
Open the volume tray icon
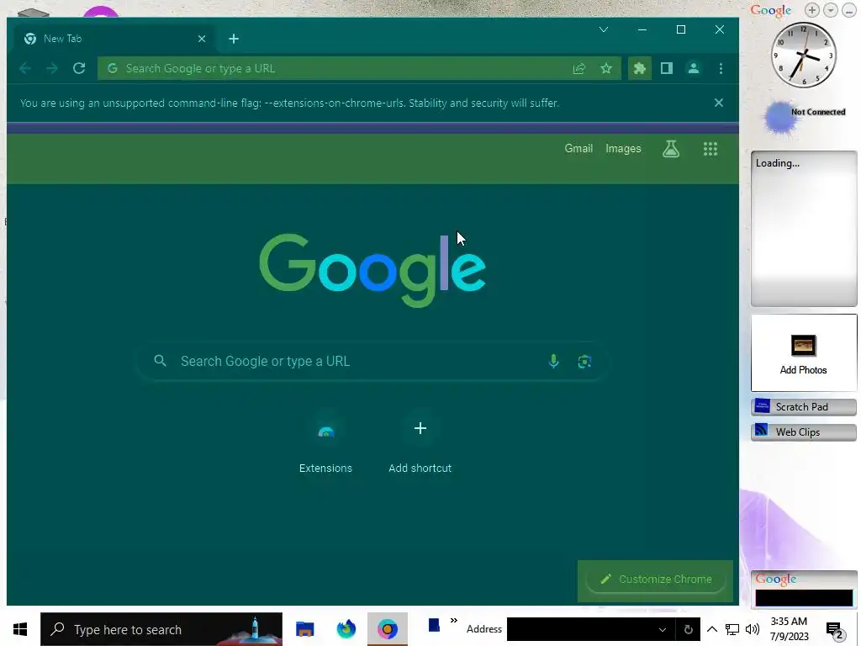coord(753,629)
